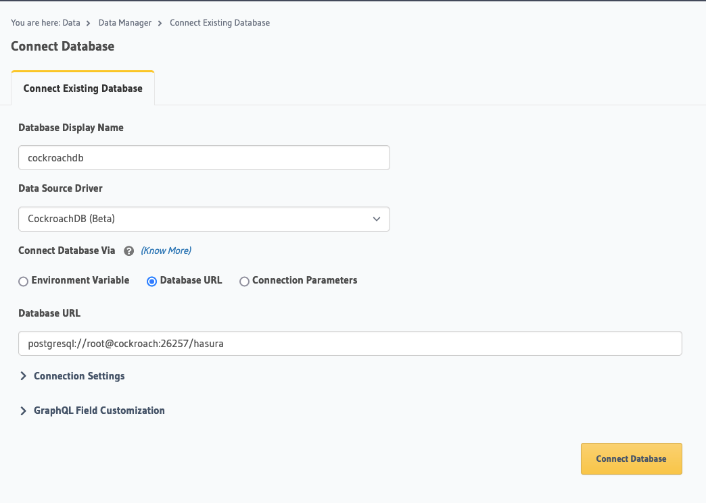
Task: Click the Database URL input field
Action: (x=350, y=343)
